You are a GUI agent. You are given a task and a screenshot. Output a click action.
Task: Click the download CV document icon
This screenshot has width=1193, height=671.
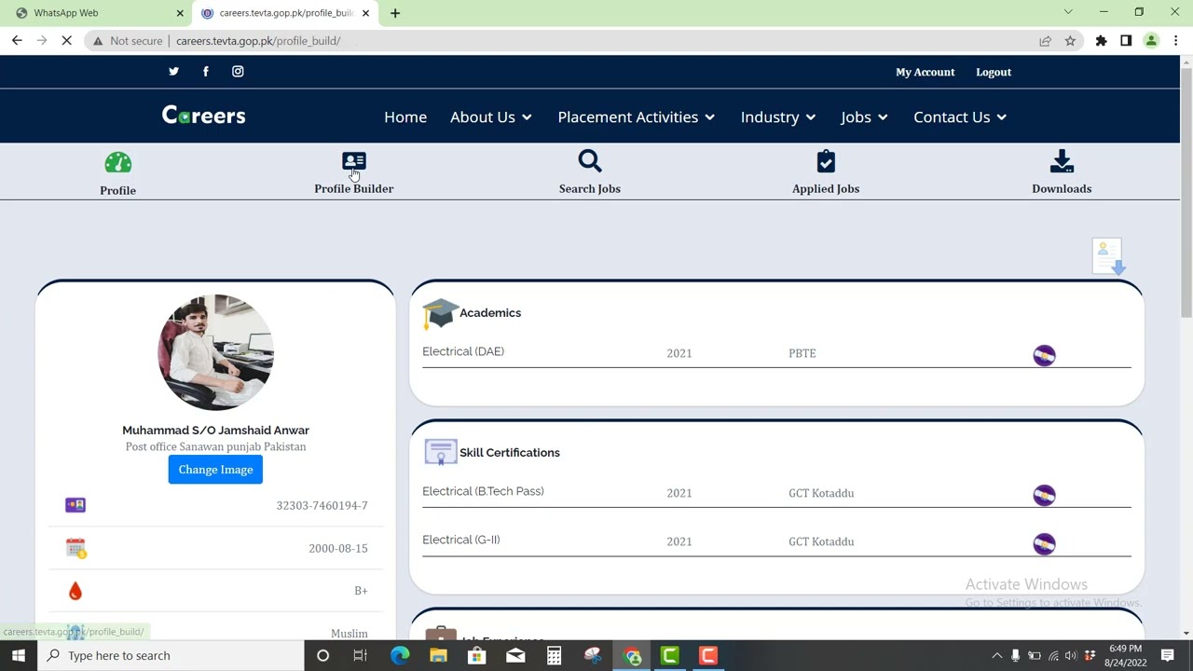coord(1109,256)
